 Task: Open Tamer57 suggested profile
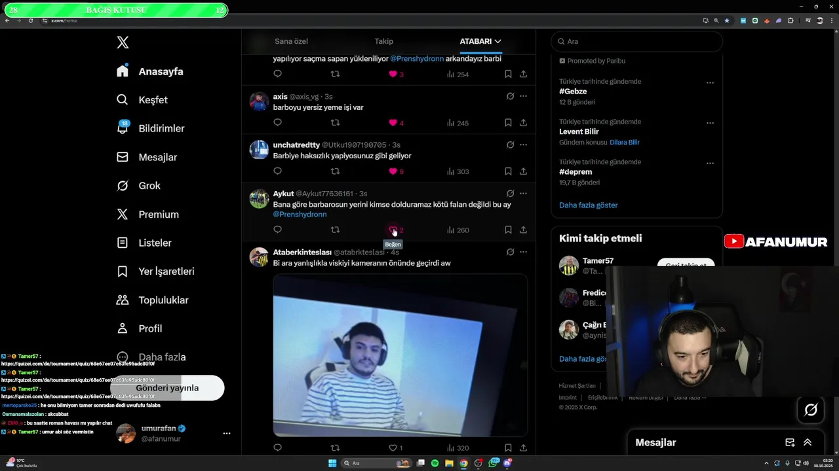coord(598,260)
